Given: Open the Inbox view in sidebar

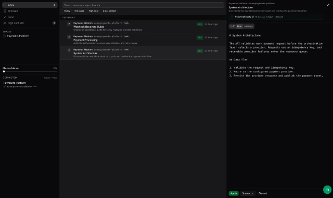Looking at the screenshot, I should pyautogui.click(x=30, y=5).
